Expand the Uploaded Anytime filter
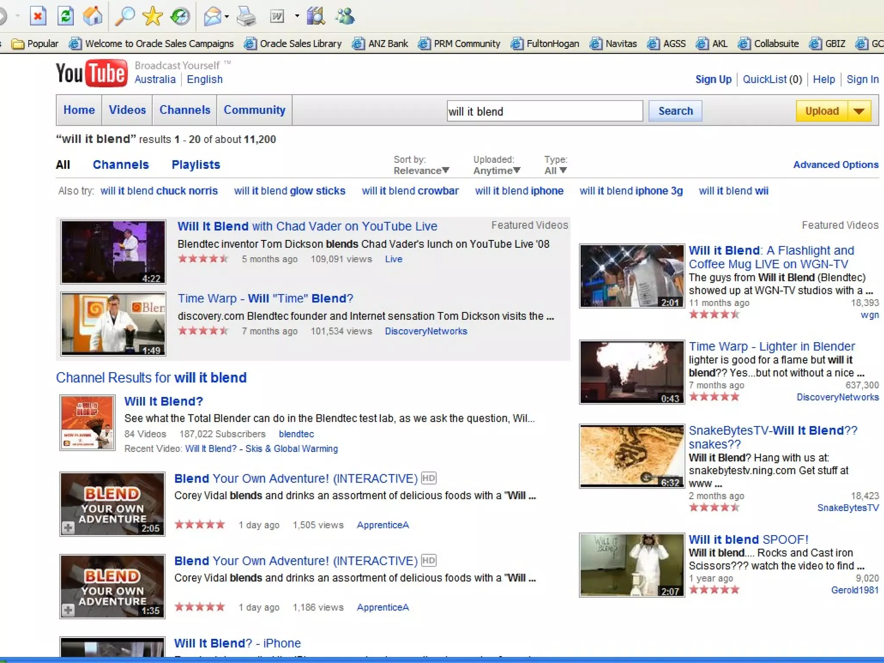The height and width of the screenshot is (663, 884). [496, 170]
